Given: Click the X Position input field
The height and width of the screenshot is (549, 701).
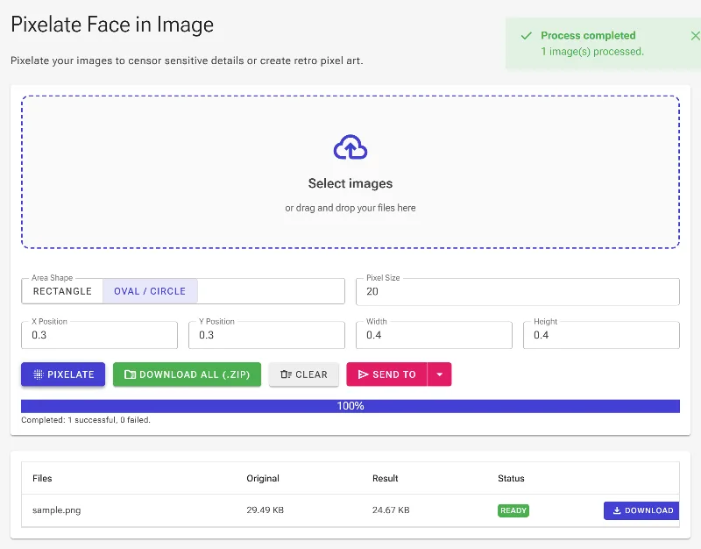Looking at the screenshot, I should coord(99,335).
